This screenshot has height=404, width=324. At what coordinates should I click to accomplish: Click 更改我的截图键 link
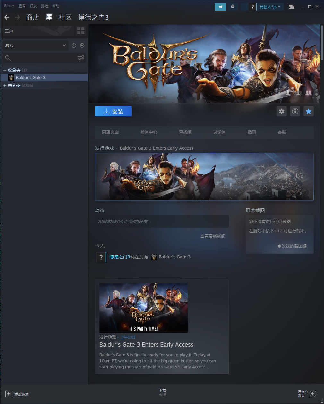click(292, 246)
